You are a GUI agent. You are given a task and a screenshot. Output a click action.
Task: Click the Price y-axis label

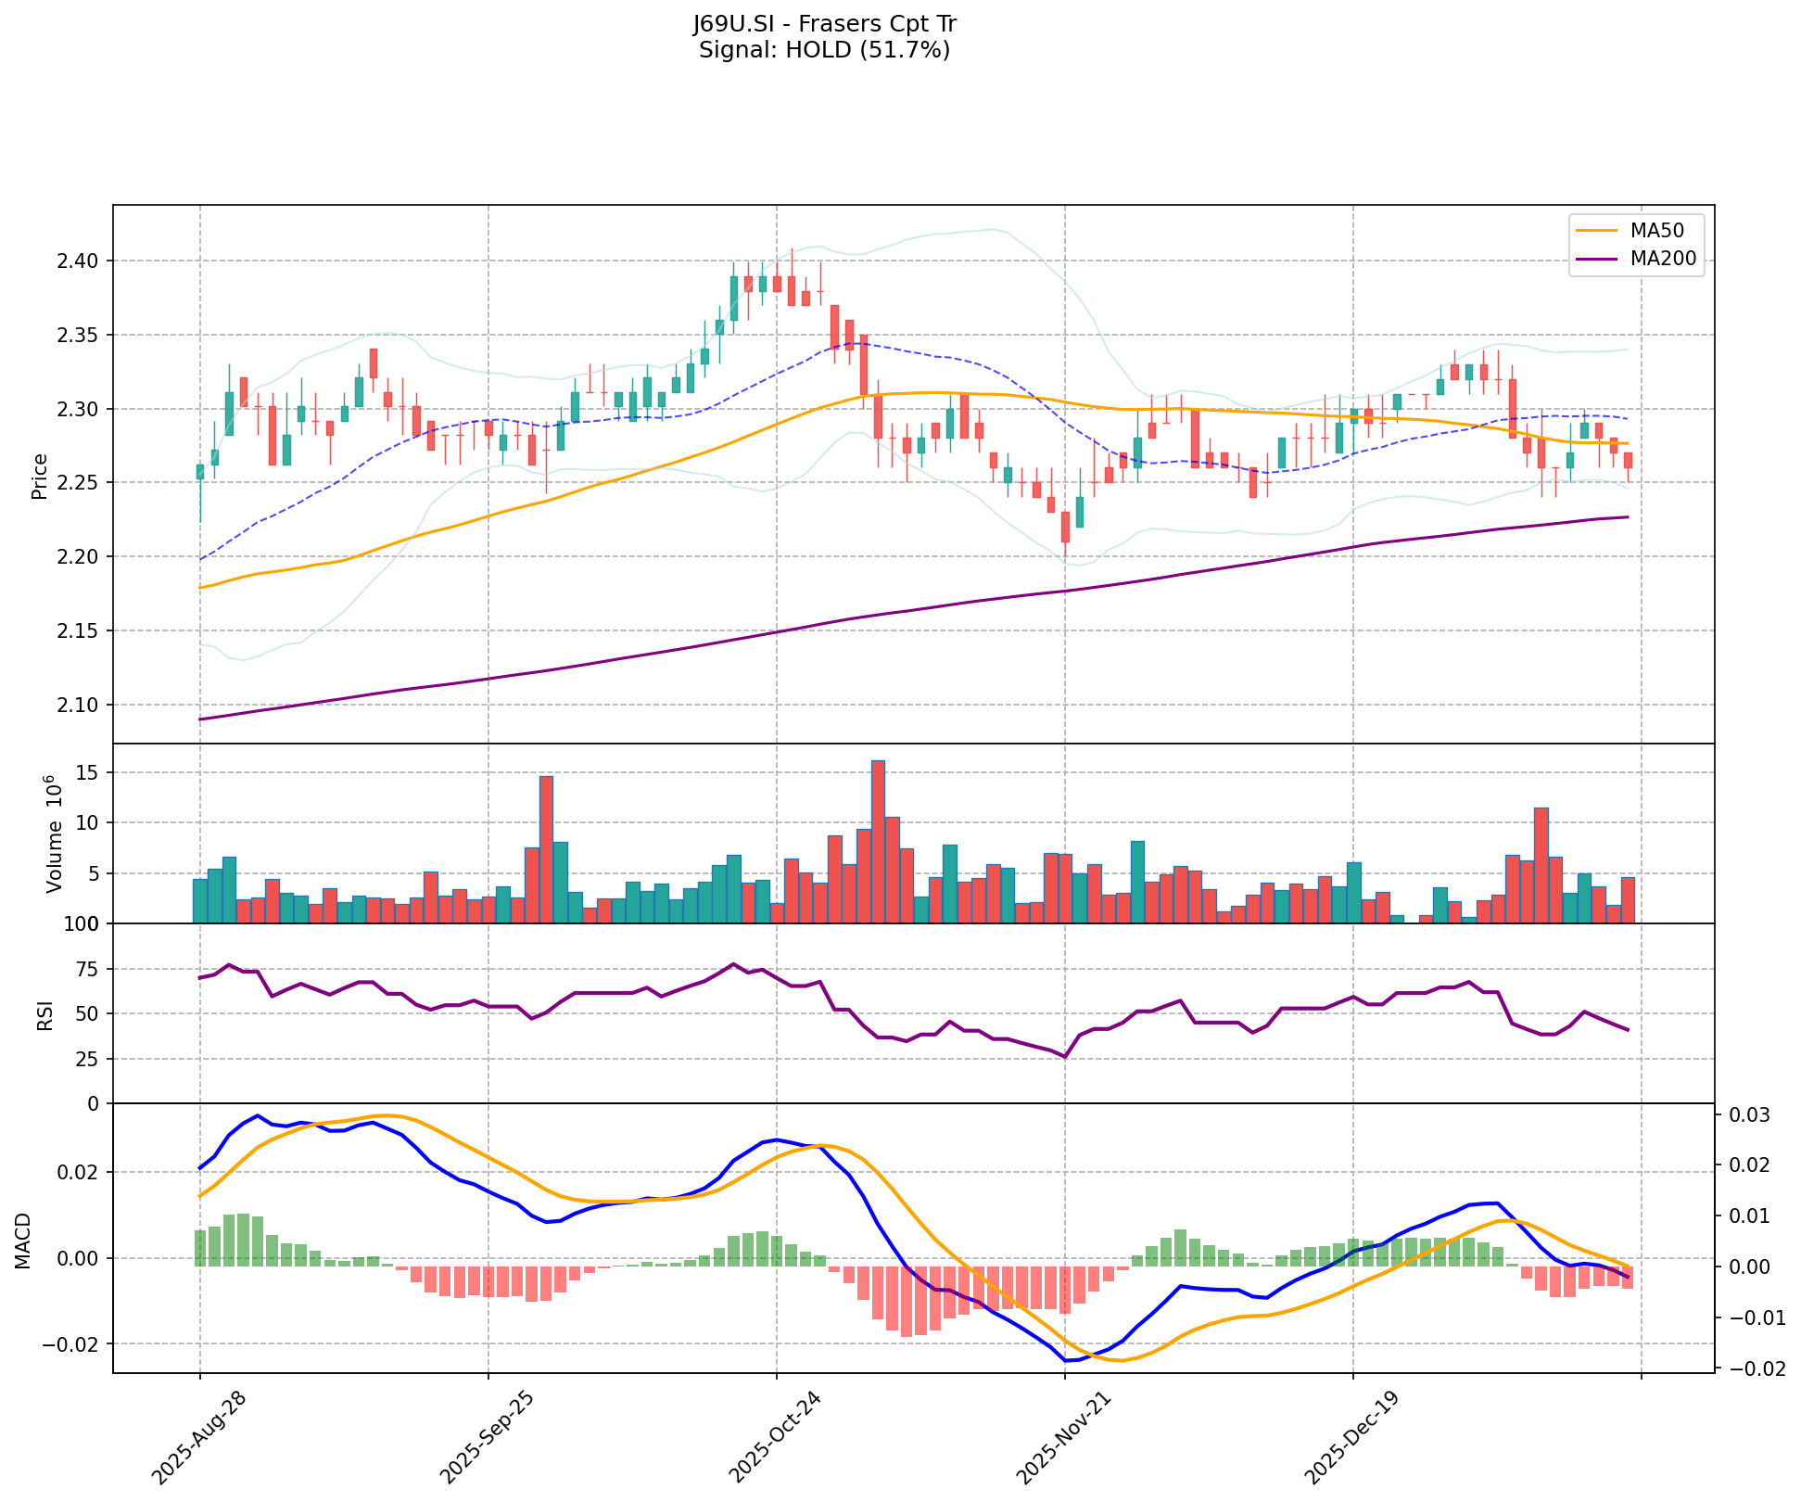click(x=39, y=476)
